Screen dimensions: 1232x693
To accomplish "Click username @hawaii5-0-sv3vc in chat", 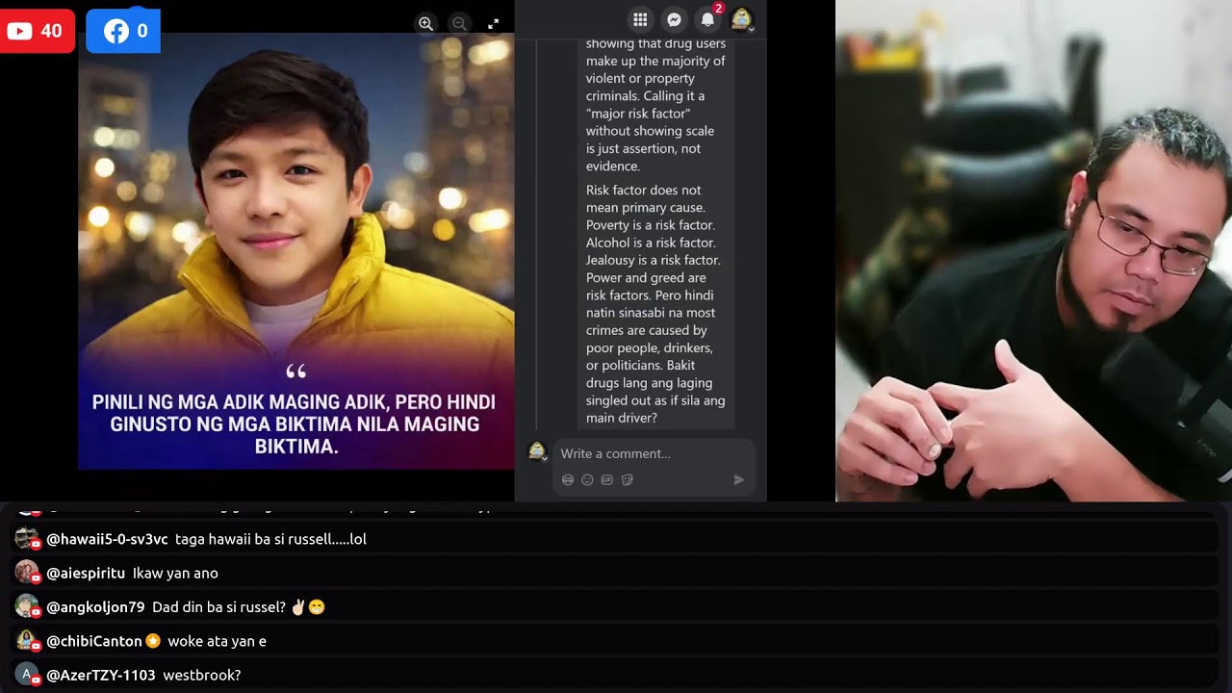I will point(107,539).
